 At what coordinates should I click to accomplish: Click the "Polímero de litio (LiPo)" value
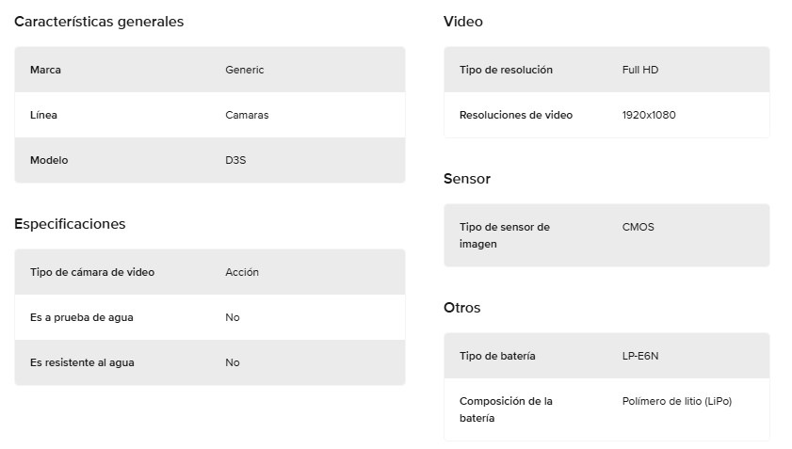[x=677, y=401]
